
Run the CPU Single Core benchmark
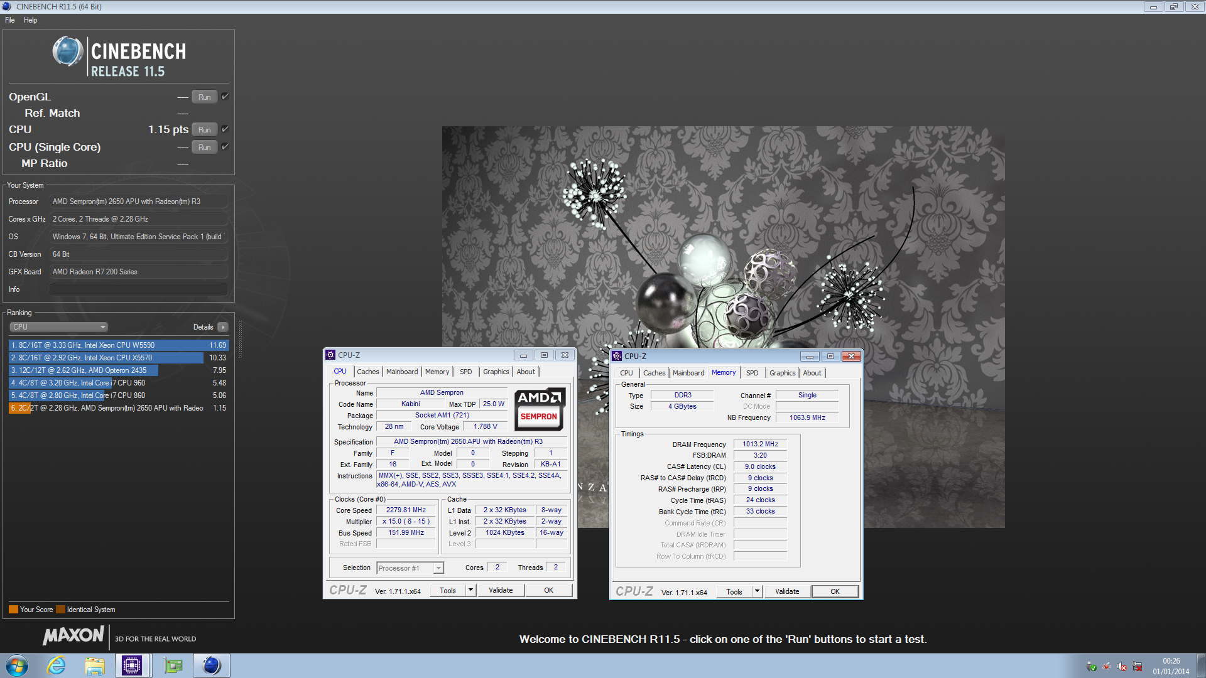(205, 148)
